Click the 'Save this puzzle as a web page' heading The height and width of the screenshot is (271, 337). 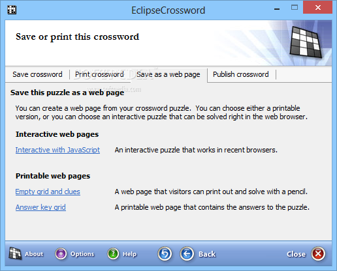(67, 93)
